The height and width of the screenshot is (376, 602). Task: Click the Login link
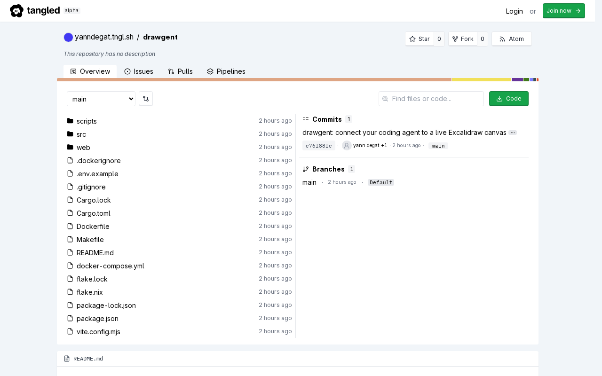coord(515,11)
